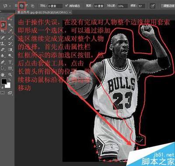The image size is (175, 166).
Task: Select the Pen tool
Action: click(3, 62)
